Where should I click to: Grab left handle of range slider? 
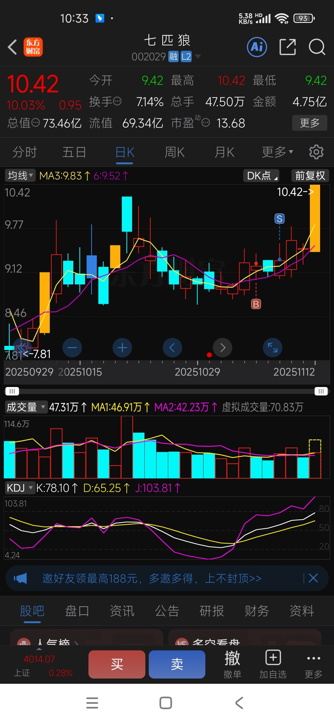point(12,391)
